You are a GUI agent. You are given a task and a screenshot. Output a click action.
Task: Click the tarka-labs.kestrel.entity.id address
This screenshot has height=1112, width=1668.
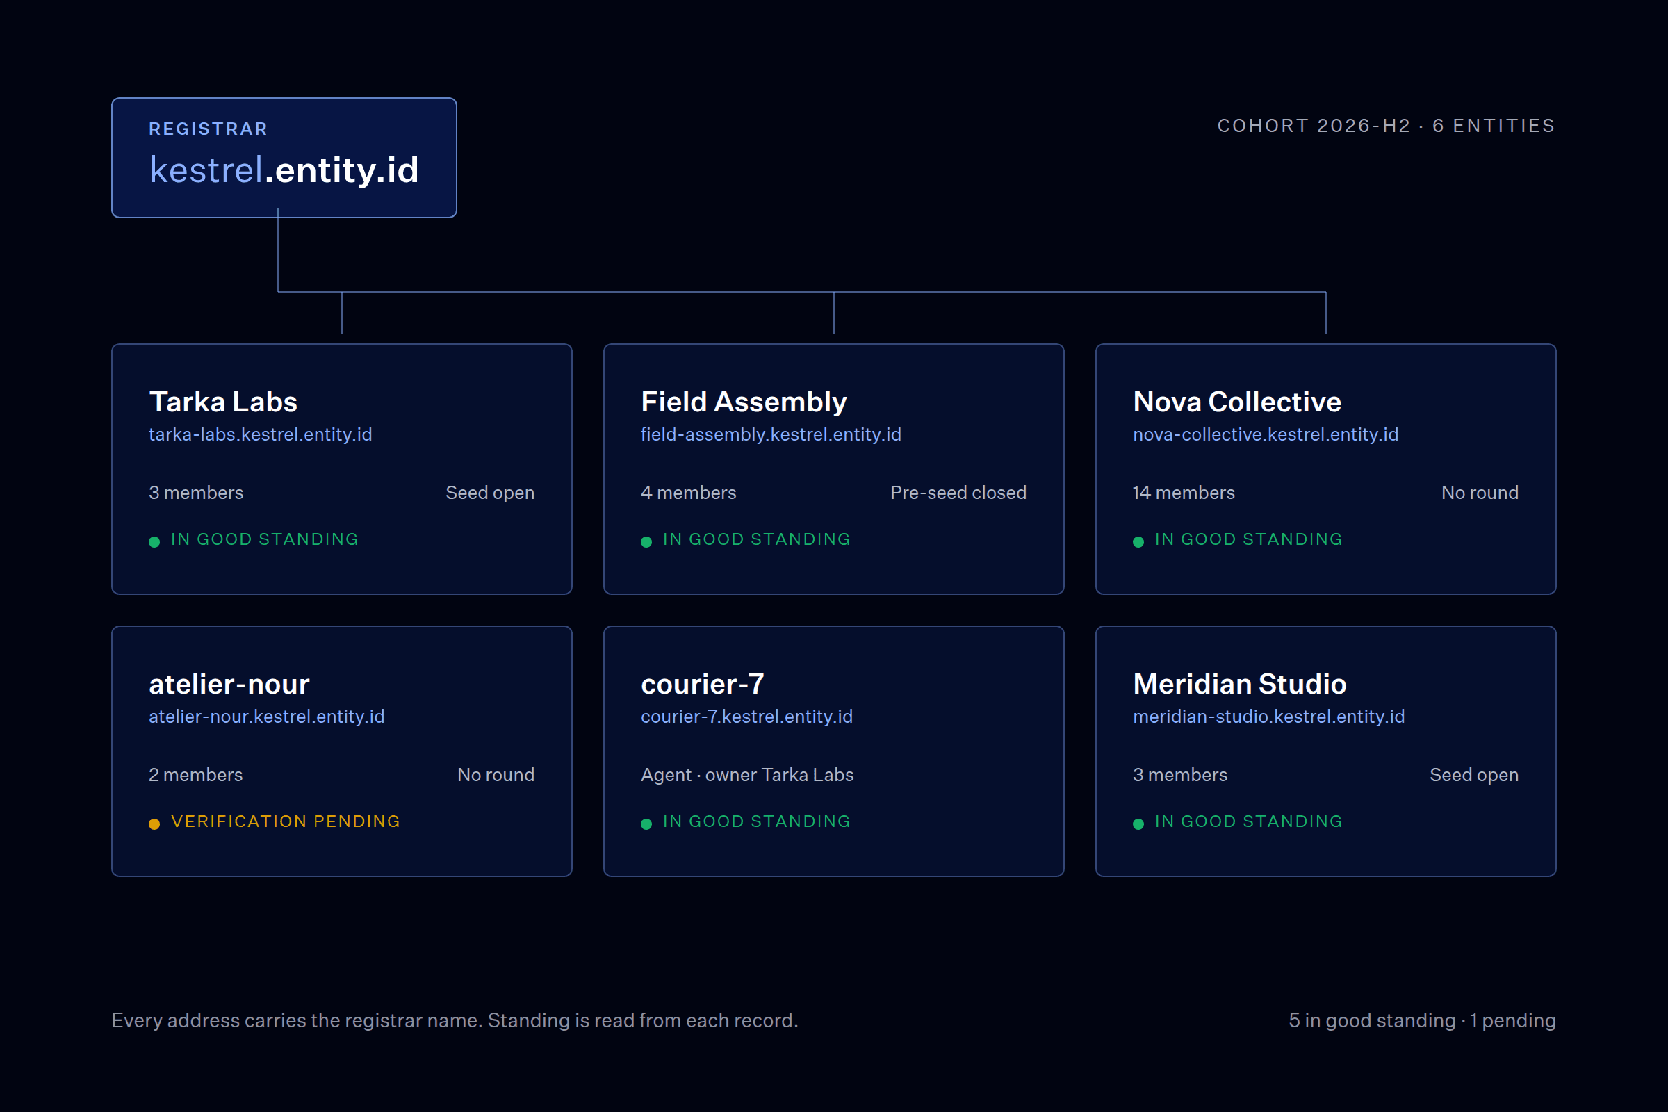click(x=260, y=434)
